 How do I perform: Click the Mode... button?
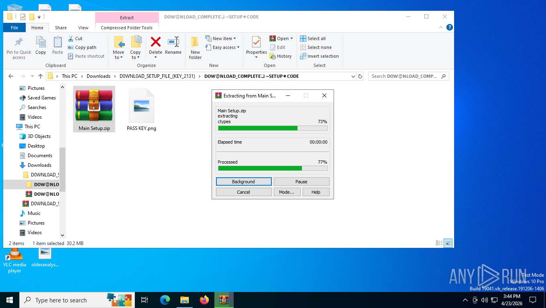[287, 192]
